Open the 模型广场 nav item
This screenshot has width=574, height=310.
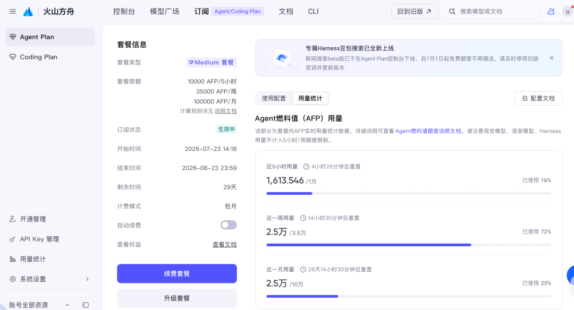165,11
